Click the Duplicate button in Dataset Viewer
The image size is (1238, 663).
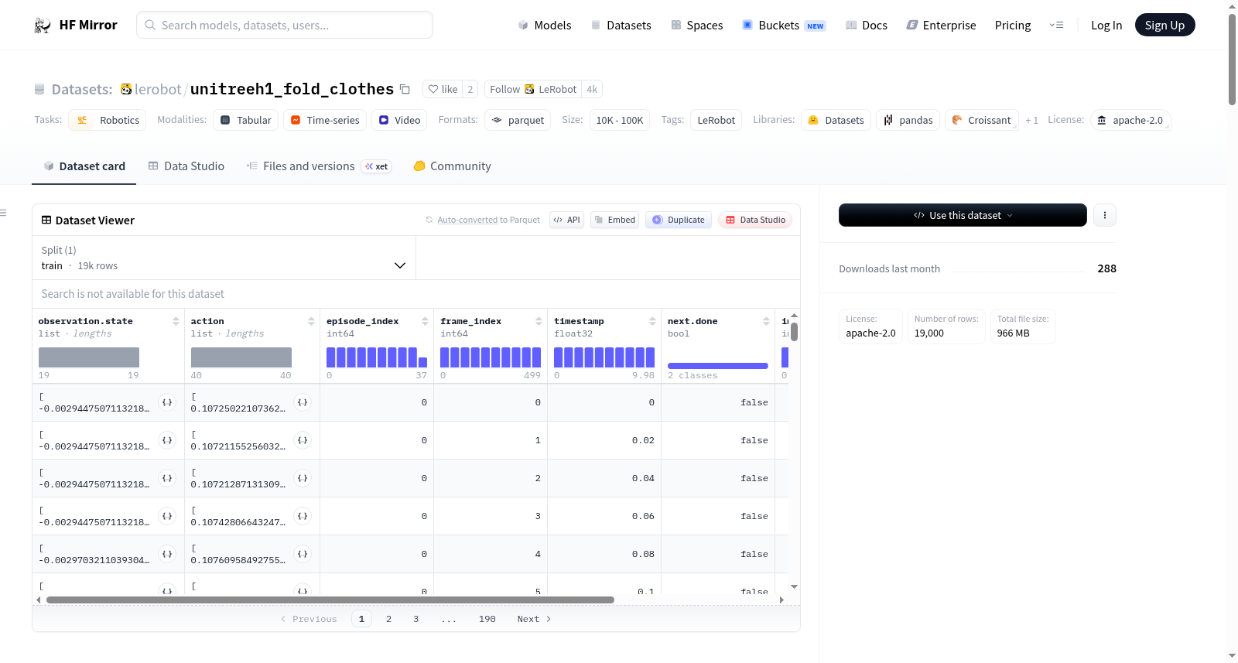(679, 220)
